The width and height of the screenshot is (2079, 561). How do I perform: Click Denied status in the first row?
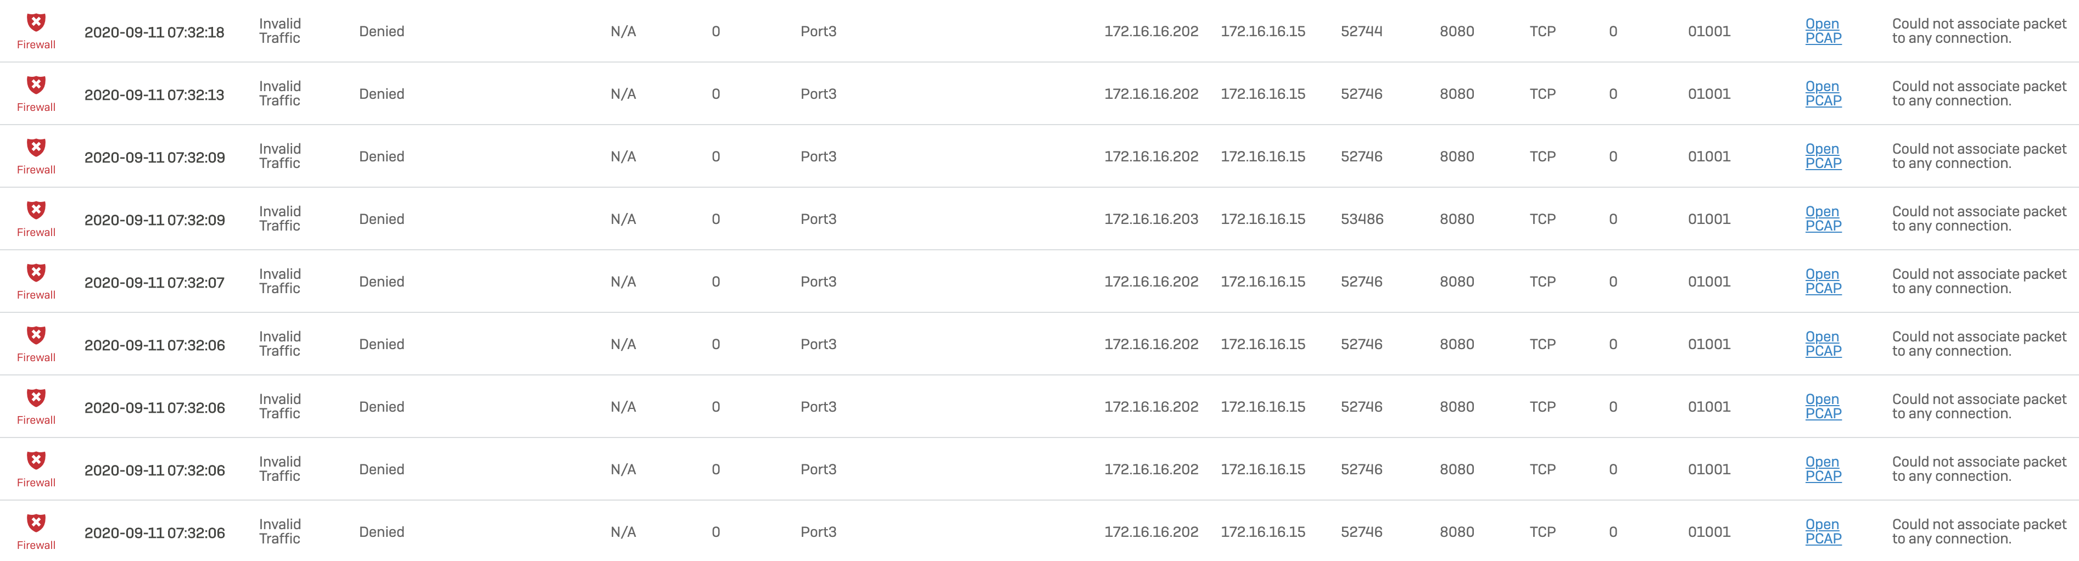point(382,31)
